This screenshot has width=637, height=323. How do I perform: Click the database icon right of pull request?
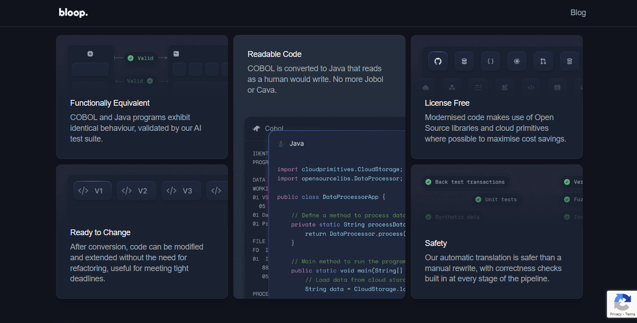click(570, 61)
